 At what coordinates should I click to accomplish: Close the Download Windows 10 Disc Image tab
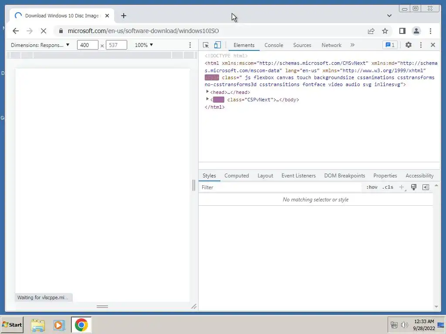pyautogui.click(x=107, y=16)
